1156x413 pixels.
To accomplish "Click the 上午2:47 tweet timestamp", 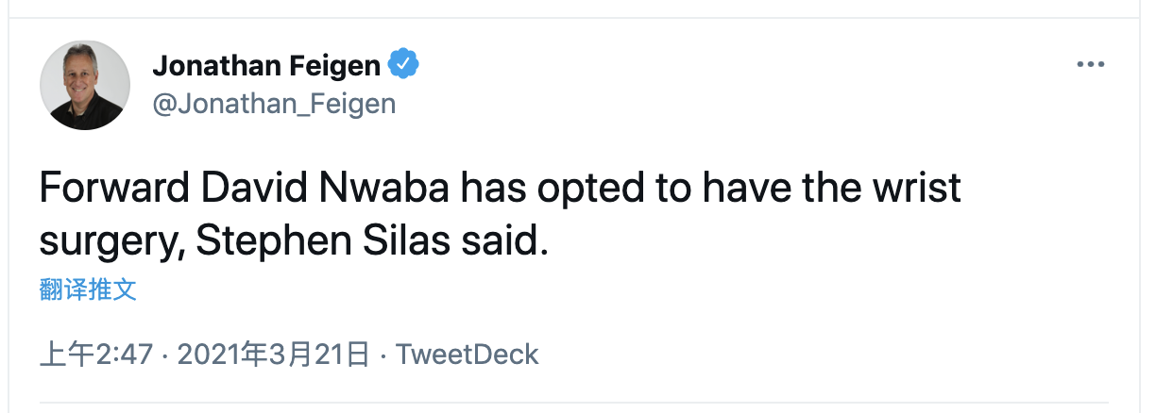I will click(96, 355).
